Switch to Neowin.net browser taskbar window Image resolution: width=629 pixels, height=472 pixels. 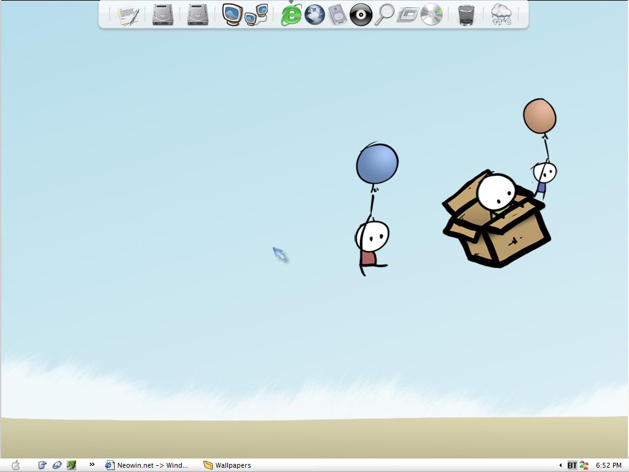pyautogui.click(x=147, y=465)
